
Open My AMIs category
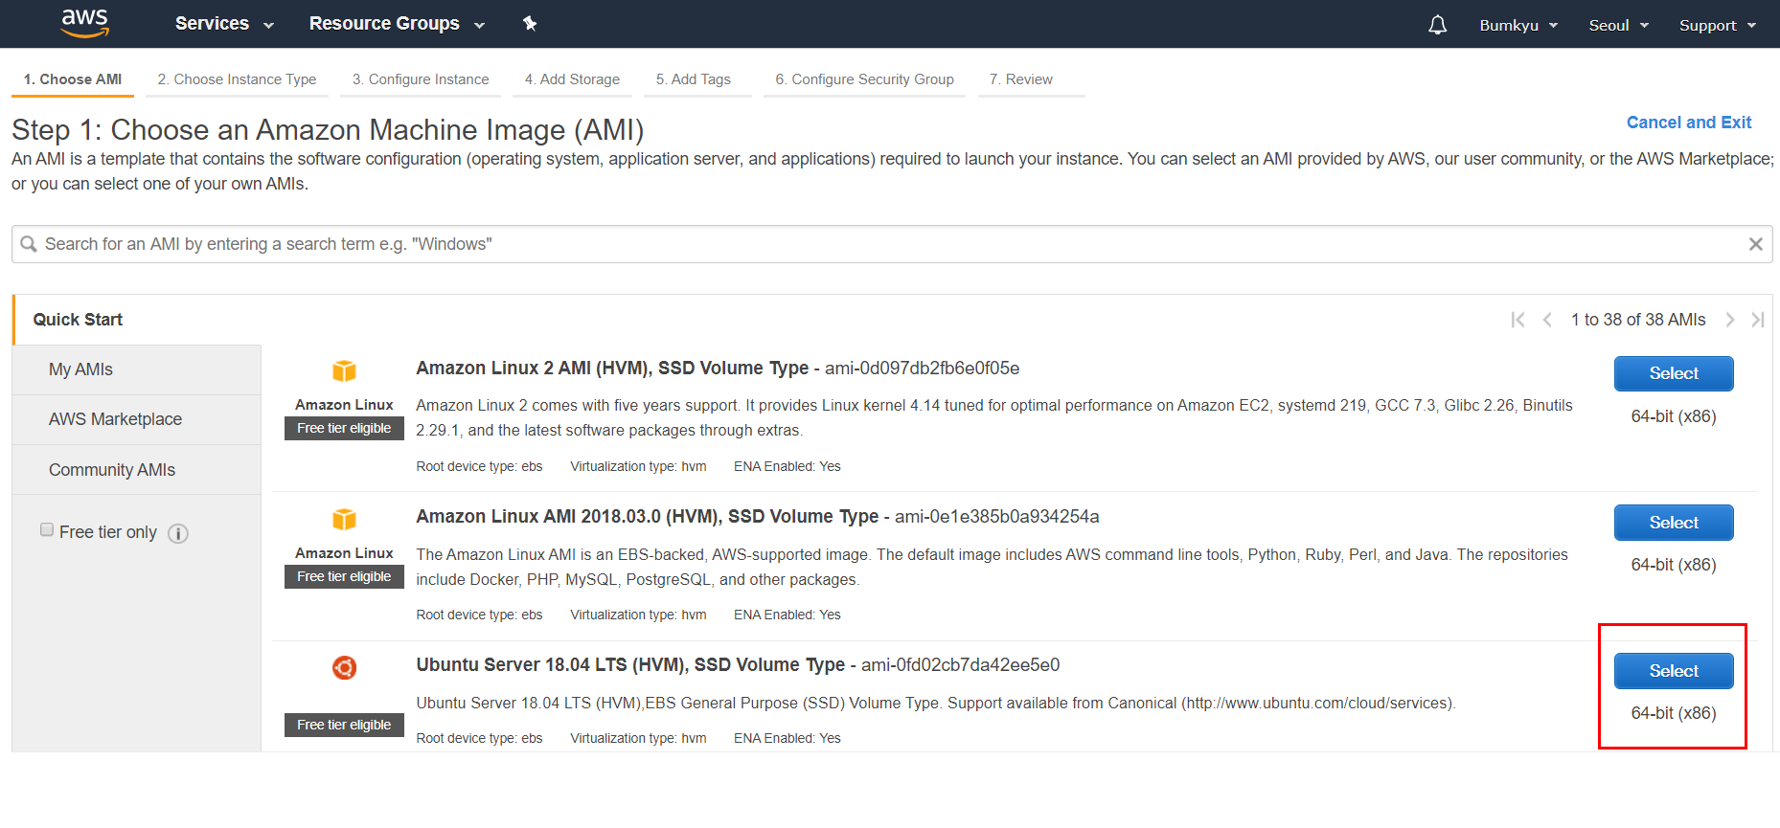(x=136, y=369)
